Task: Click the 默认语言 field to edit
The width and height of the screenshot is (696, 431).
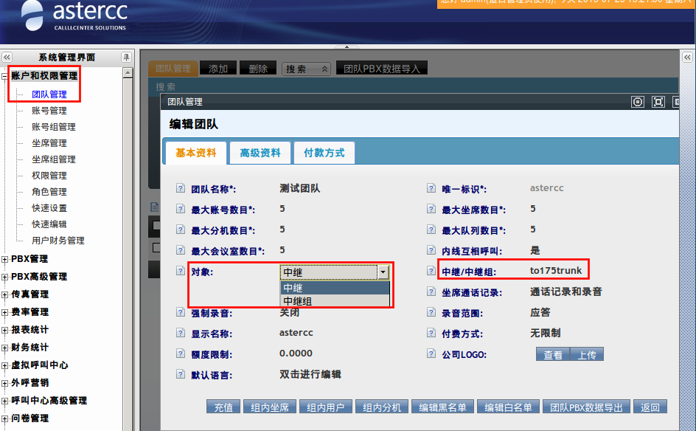Action: (310, 375)
